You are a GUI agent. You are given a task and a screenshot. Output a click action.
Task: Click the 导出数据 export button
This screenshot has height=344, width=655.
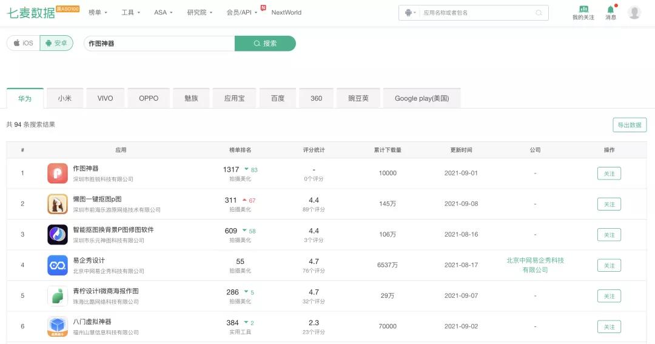[630, 125]
